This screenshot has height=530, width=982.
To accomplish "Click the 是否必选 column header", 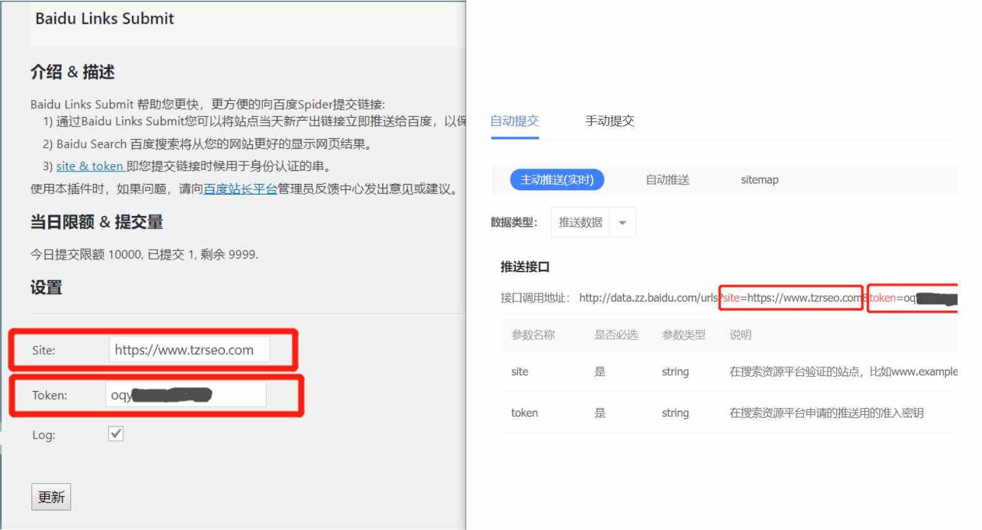I will (x=616, y=335).
